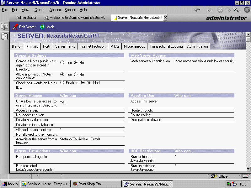251x188 pixels.
Task: Open the View menu
Action: pyautogui.click(x=26, y=10)
